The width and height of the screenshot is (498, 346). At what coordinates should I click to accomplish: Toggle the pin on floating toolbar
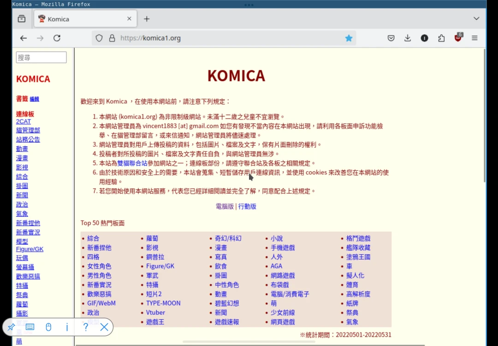pyautogui.click(x=12, y=327)
